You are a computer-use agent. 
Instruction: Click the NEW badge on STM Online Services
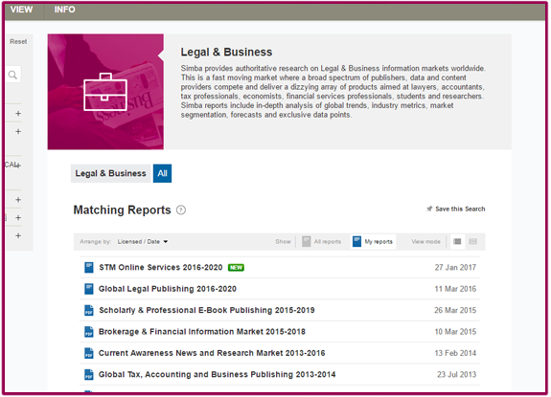tap(236, 268)
